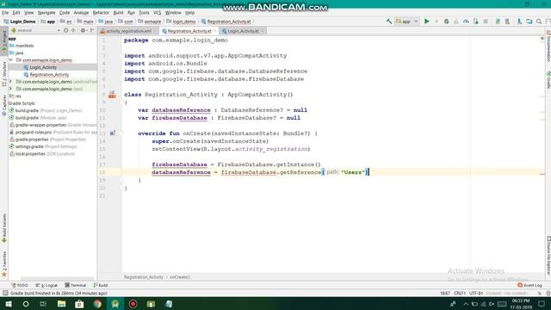Click the collapse all icon in the Project panel
Viewport: 551px width, 310px height.
(x=73, y=31)
